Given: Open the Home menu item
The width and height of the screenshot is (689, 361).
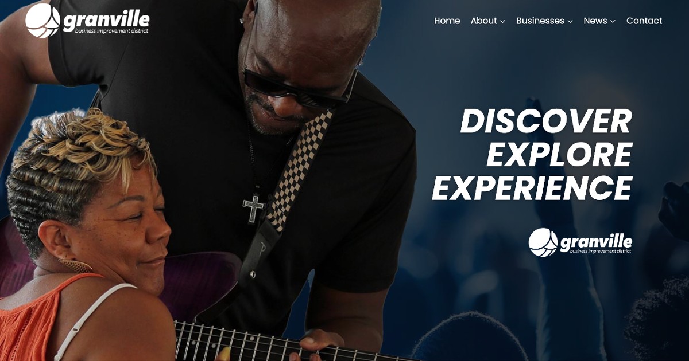Looking at the screenshot, I should 447,21.
